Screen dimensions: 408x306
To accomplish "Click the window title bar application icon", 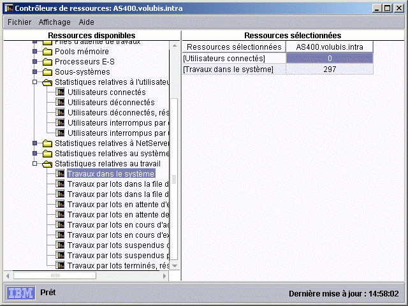I will pos(8,8).
